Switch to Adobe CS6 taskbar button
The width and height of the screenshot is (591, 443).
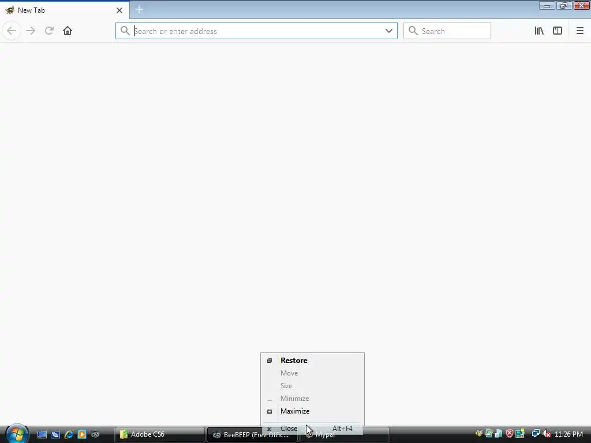[160, 434]
